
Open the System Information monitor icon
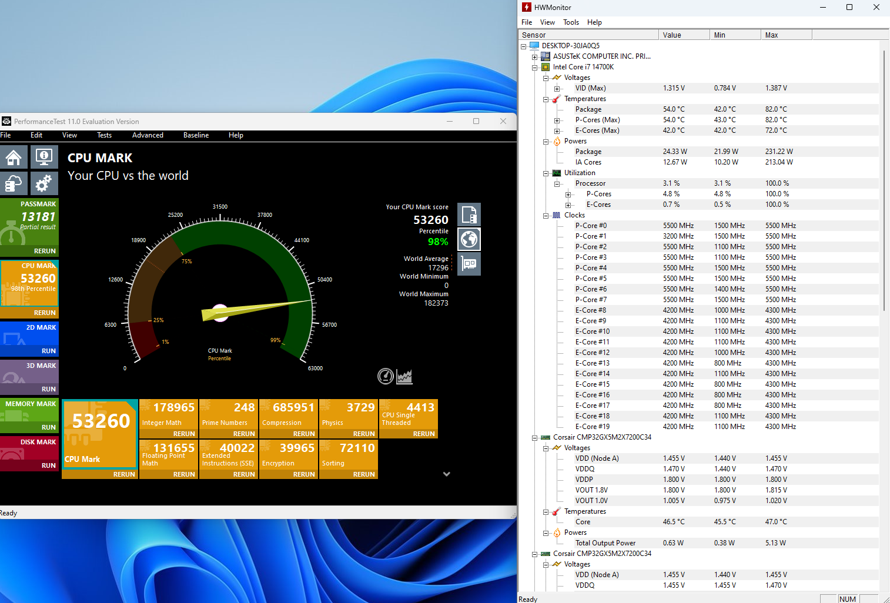(44, 157)
